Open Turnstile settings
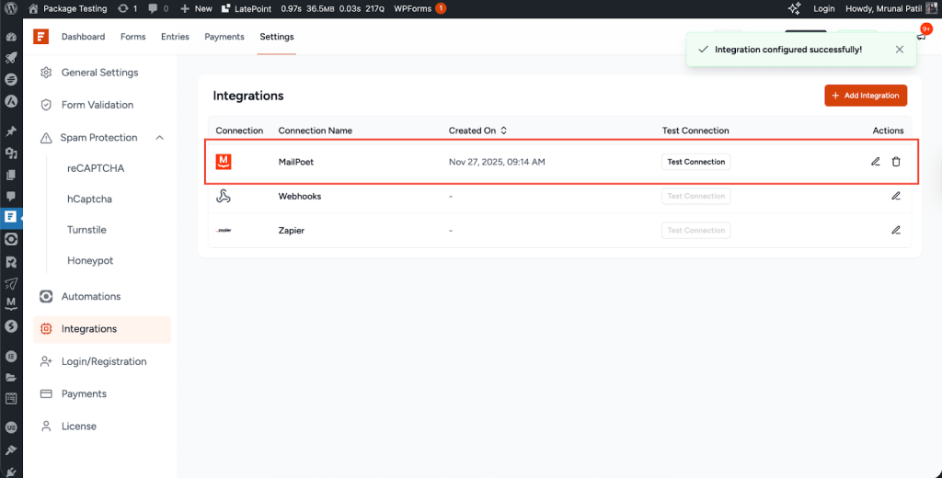The height and width of the screenshot is (478, 942). (x=86, y=230)
